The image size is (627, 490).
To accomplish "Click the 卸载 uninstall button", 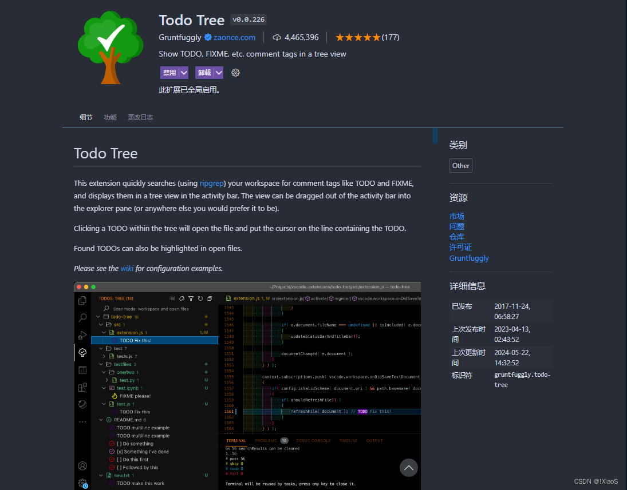I will pyautogui.click(x=205, y=73).
